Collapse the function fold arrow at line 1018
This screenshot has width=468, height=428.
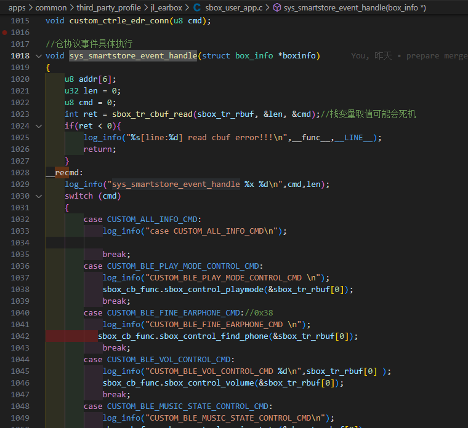pyautogui.click(x=39, y=56)
